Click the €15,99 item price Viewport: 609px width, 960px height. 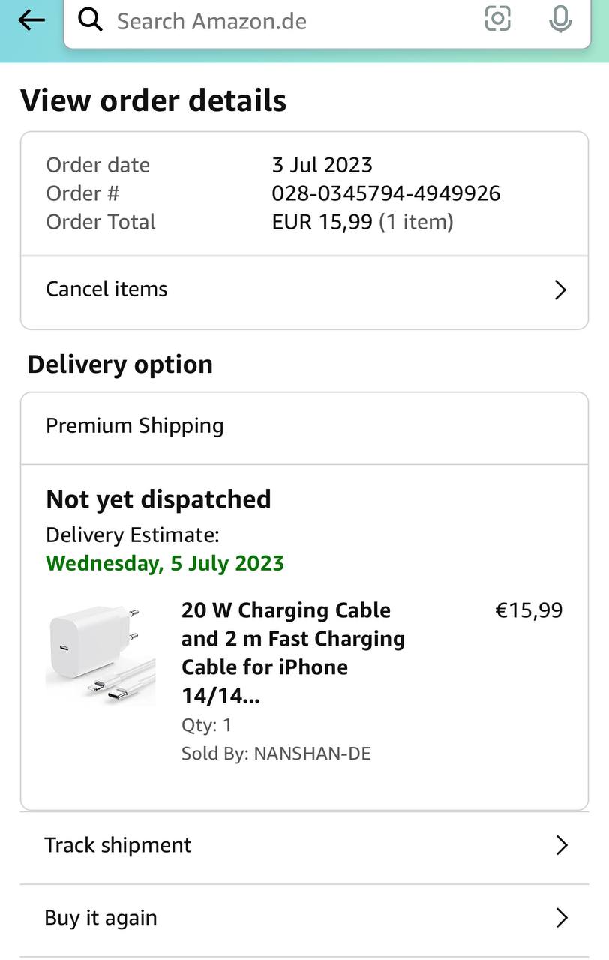pos(529,610)
